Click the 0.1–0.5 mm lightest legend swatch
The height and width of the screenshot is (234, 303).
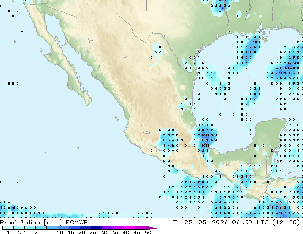[x=8, y=228]
